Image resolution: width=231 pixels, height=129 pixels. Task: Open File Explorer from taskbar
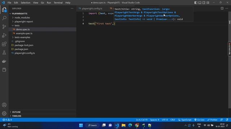tap(123, 125)
